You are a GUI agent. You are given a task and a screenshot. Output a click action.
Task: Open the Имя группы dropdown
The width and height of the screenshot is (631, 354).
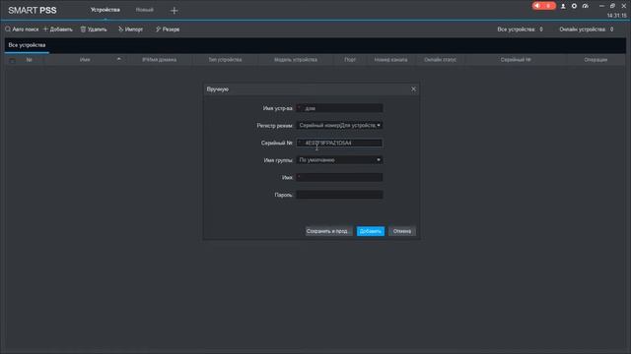tap(339, 160)
